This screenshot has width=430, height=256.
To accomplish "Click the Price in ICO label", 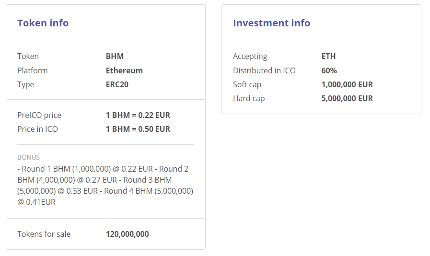I will 37,129.
